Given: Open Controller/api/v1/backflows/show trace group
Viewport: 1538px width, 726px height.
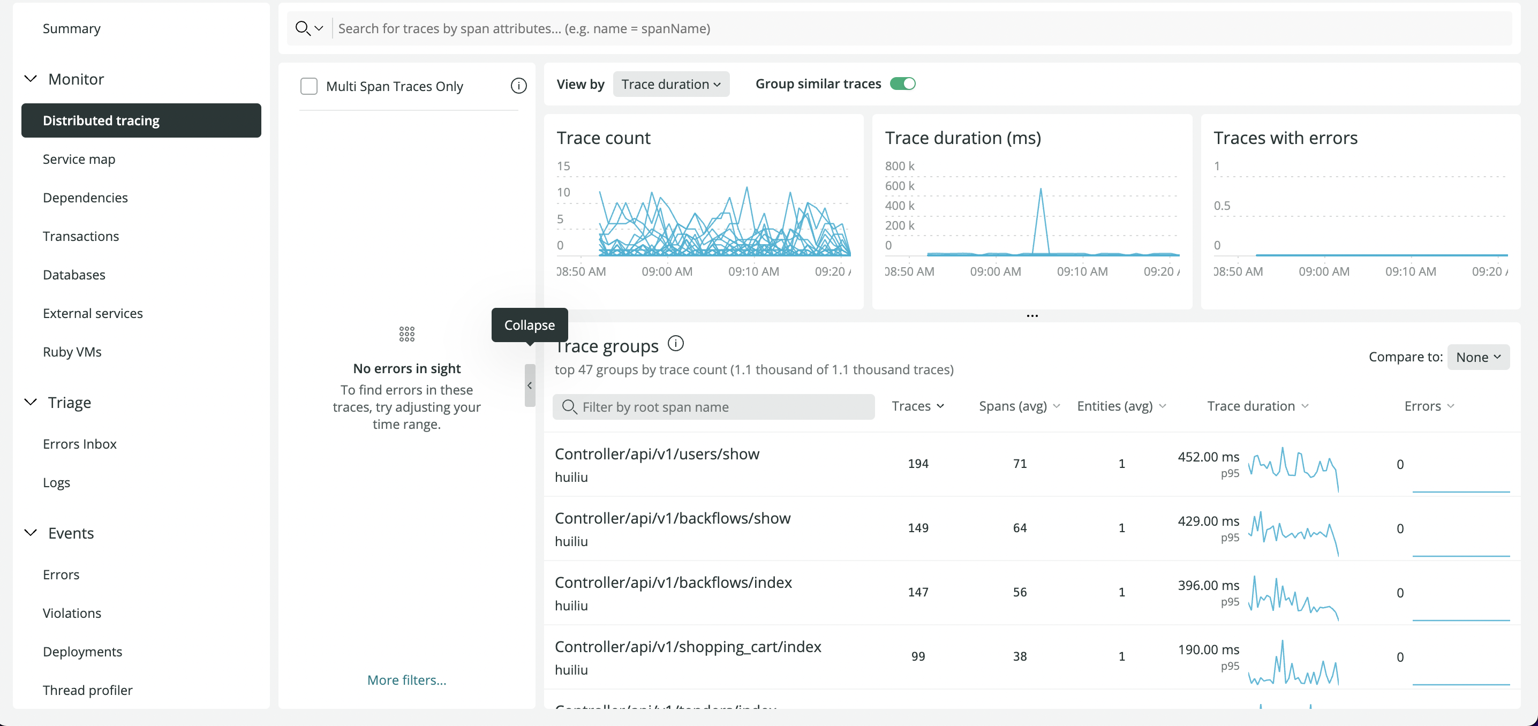Looking at the screenshot, I should point(672,518).
